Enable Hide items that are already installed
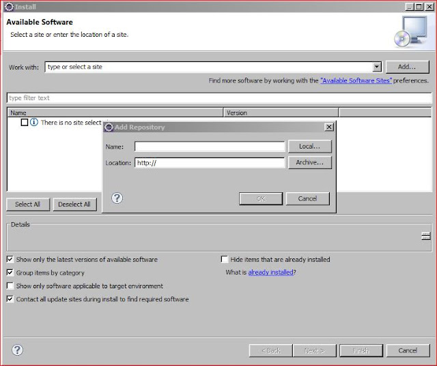This screenshot has height=366, width=437. click(x=225, y=260)
